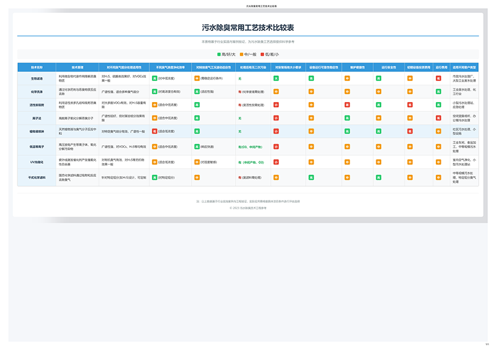Click the 生物滤池 row's green 场地大小 badge
The height and width of the screenshot is (350, 496).
[276, 79]
